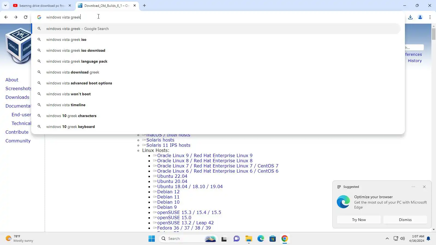Download the openSUSE 15.3 / 15.4 / 15.5 package
Image resolution: width=436 pixels, height=245 pixels.
(189, 212)
